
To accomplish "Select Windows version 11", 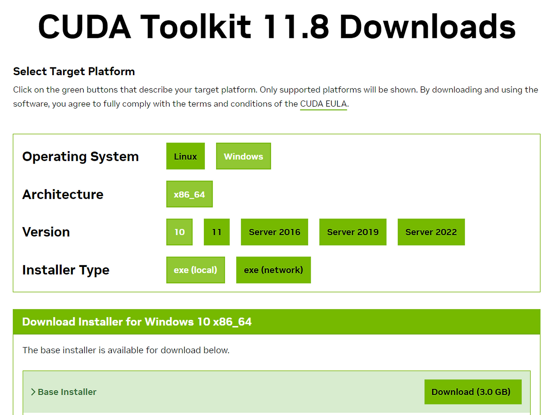I will coord(216,232).
